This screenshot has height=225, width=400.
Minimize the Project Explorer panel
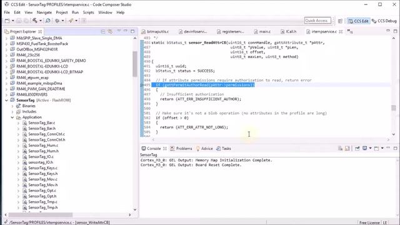pos(126,31)
